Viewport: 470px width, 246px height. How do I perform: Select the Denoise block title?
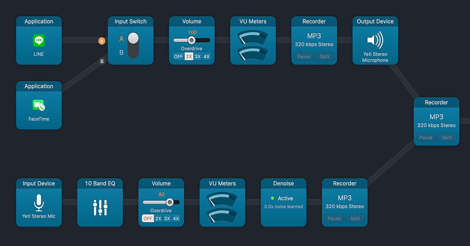coord(283,184)
